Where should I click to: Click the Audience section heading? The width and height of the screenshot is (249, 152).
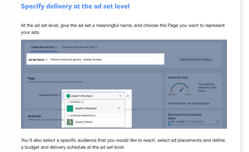click(34, 116)
